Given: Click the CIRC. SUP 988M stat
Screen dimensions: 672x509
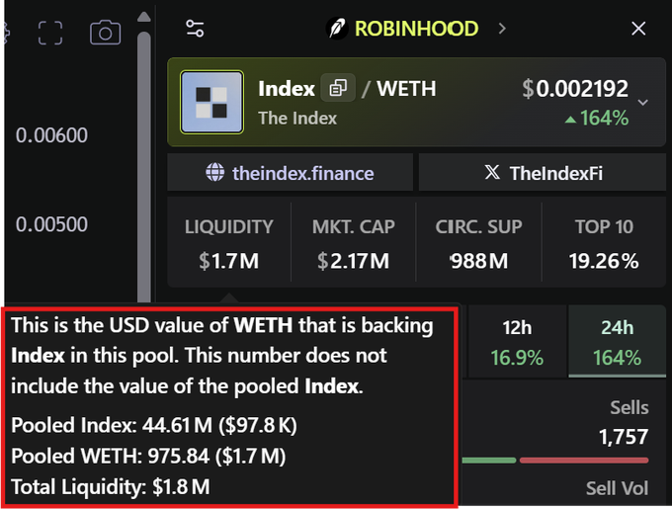Looking at the screenshot, I should [x=478, y=243].
